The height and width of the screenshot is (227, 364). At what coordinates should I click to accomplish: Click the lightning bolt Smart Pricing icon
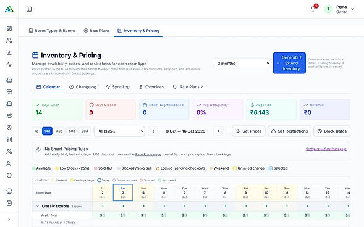tap(38, 149)
